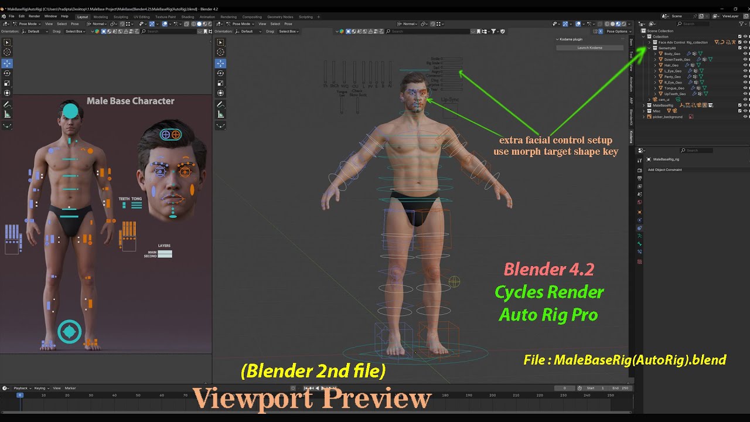Open the Bone Constraint properties tab

click(639, 251)
